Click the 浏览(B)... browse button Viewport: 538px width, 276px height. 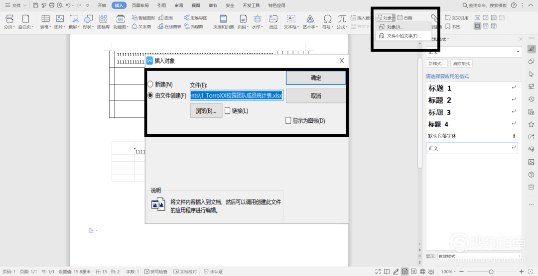206,111
